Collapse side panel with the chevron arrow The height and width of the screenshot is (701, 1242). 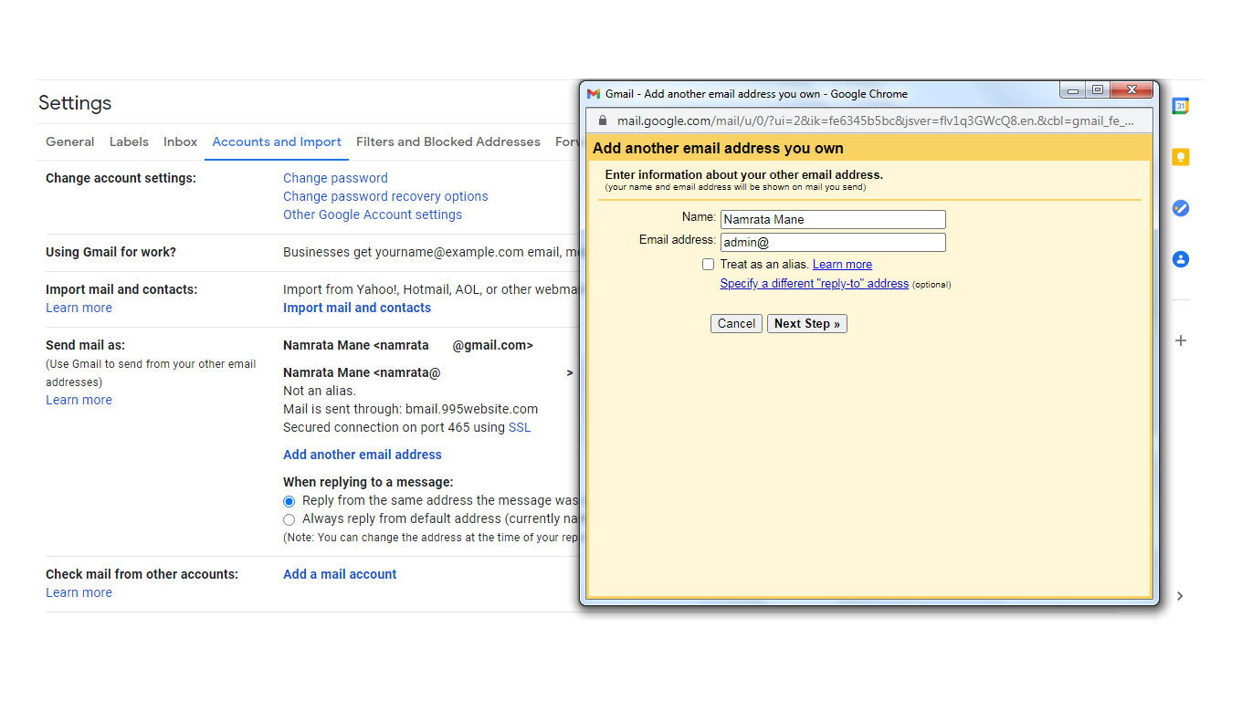click(x=1180, y=596)
